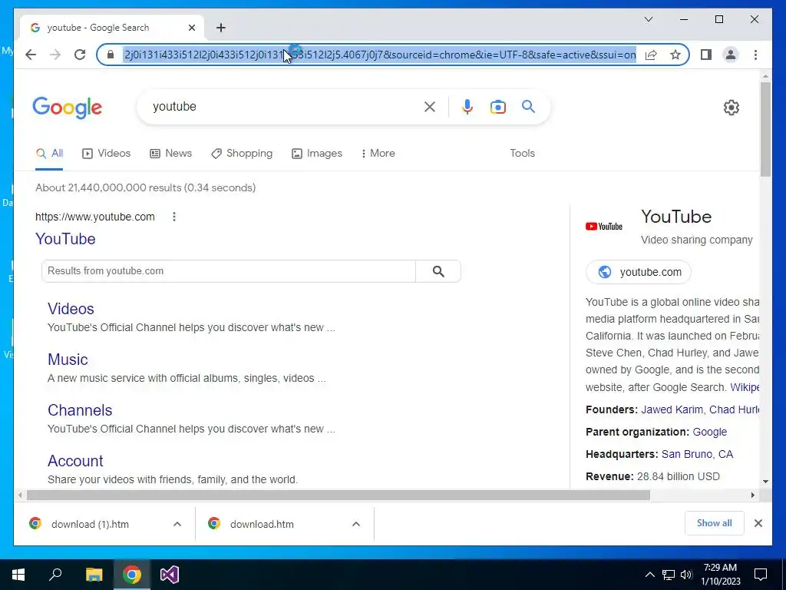
Task: Open the Chrome side panel
Action: (x=706, y=55)
